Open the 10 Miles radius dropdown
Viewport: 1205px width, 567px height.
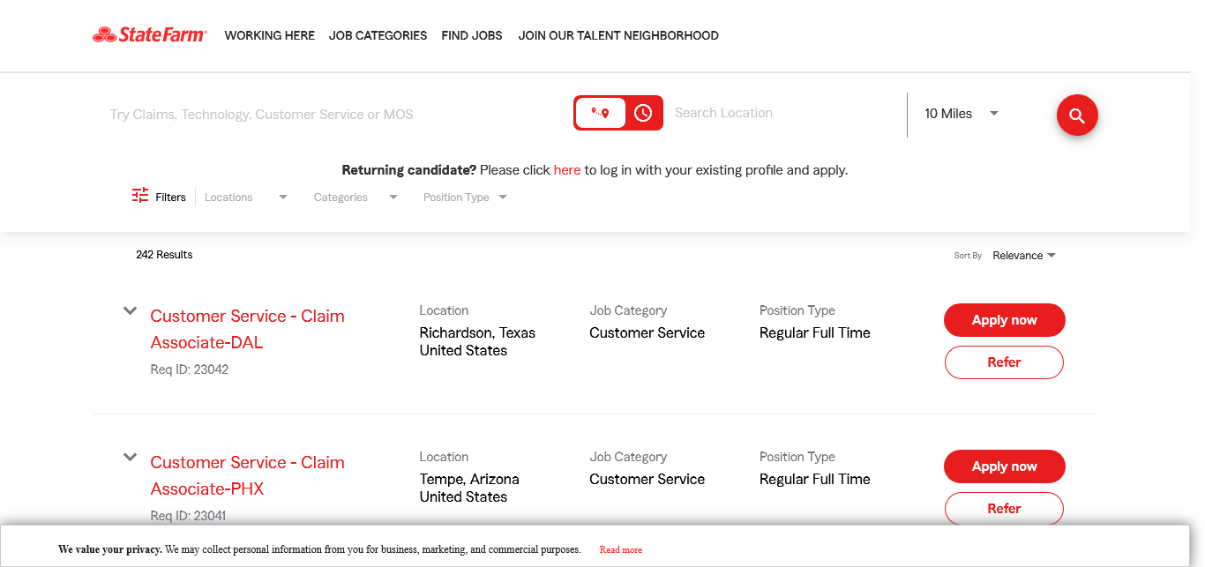tap(962, 114)
